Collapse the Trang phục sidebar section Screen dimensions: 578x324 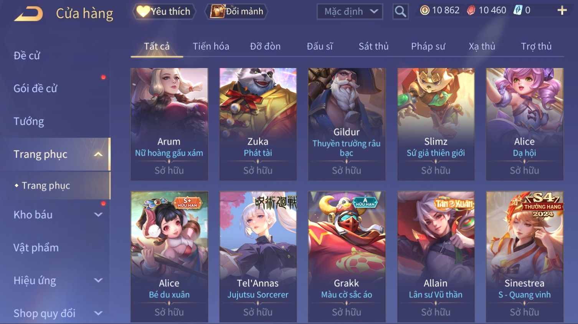click(x=98, y=154)
